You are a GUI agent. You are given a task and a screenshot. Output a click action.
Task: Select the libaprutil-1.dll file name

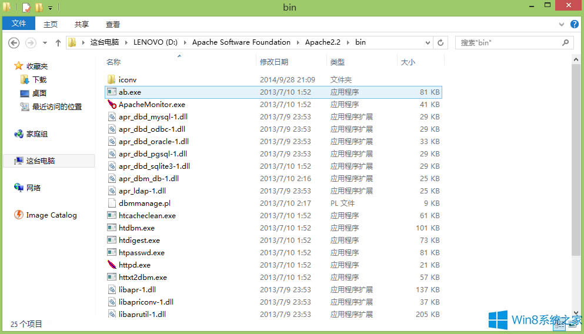click(x=142, y=314)
